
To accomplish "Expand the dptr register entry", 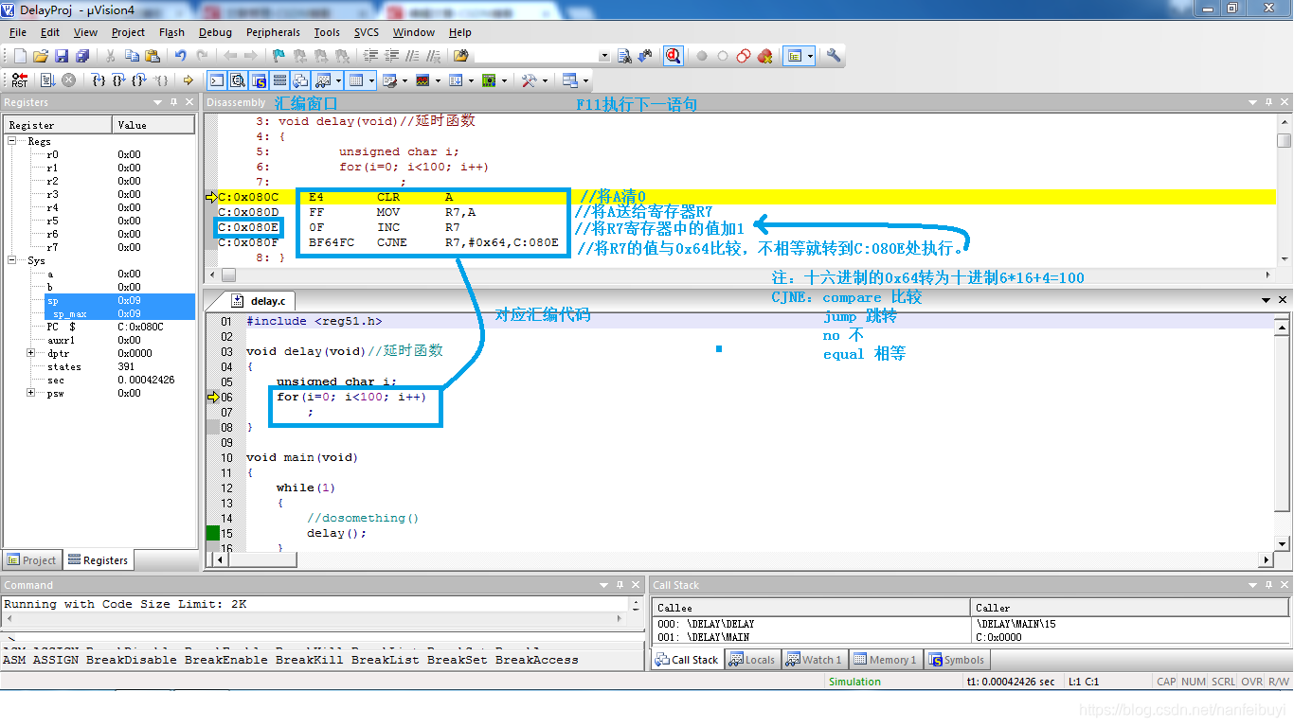I will click(31, 353).
